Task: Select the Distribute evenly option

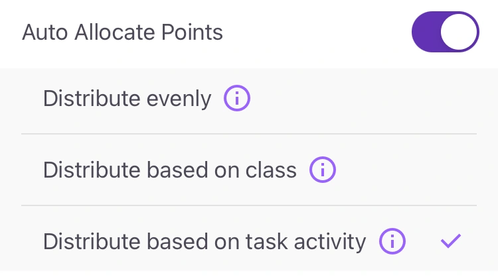Action: 127,99
